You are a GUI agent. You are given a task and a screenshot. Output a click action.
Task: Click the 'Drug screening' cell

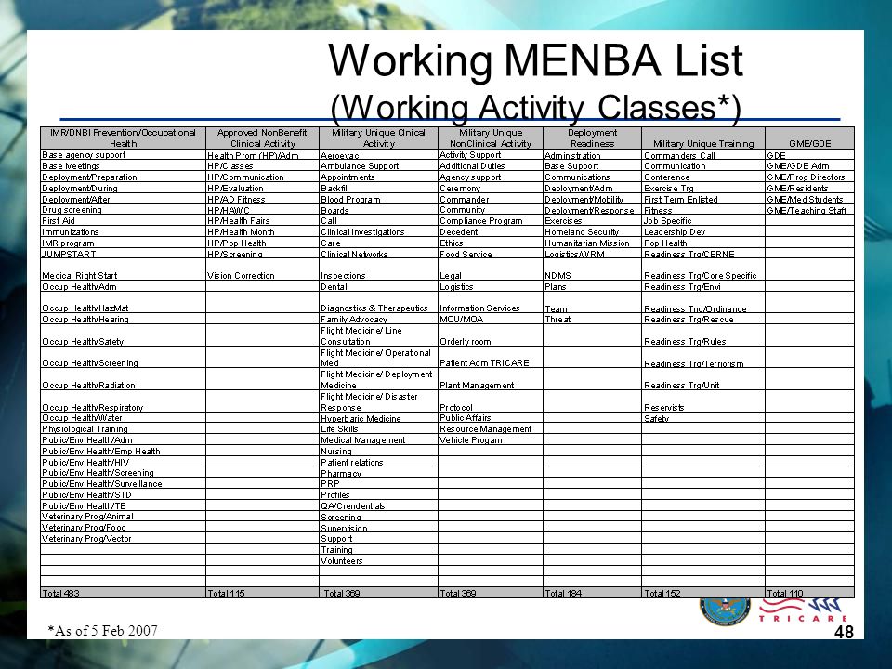tap(123, 210)
